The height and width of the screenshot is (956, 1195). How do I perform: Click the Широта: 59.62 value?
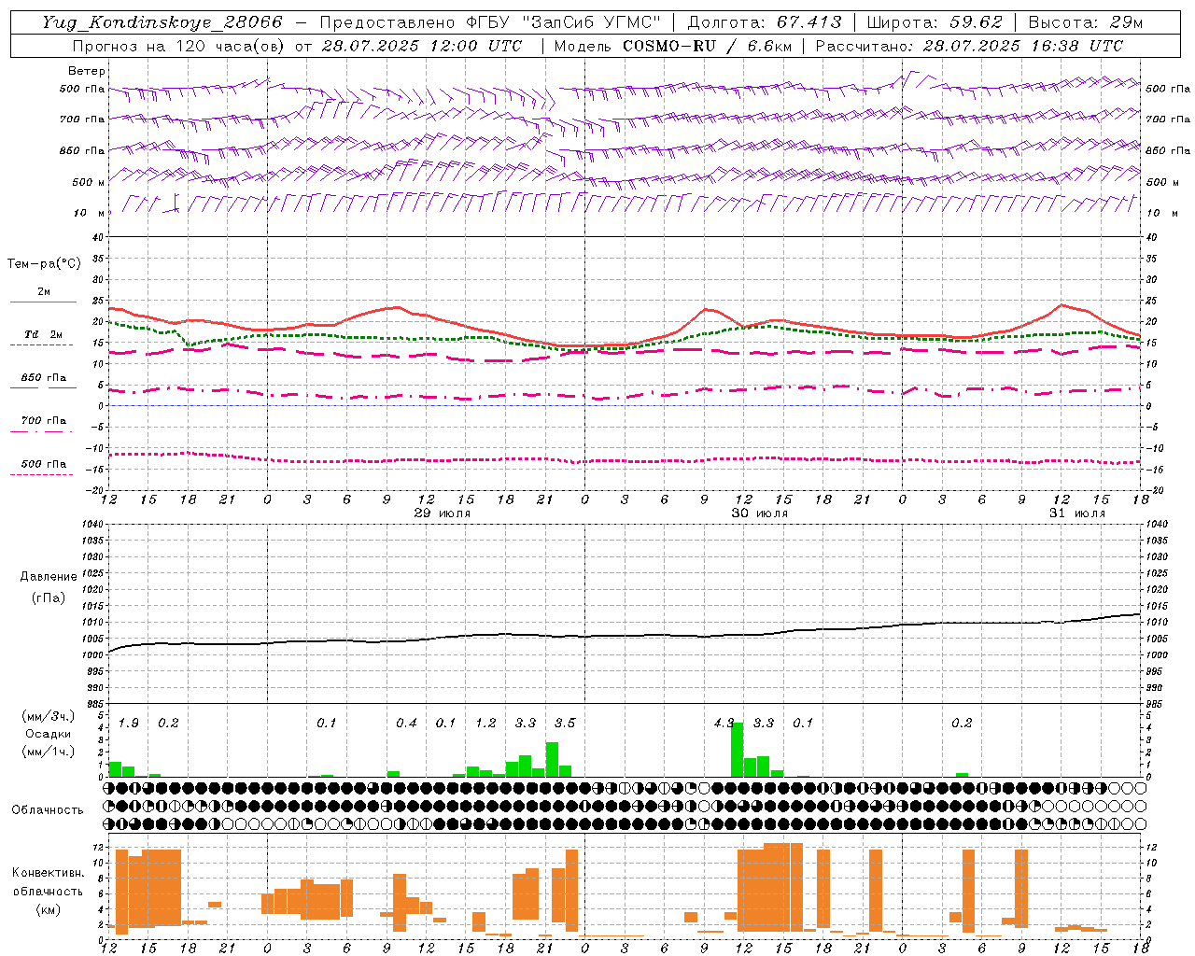tap(935, 22)
